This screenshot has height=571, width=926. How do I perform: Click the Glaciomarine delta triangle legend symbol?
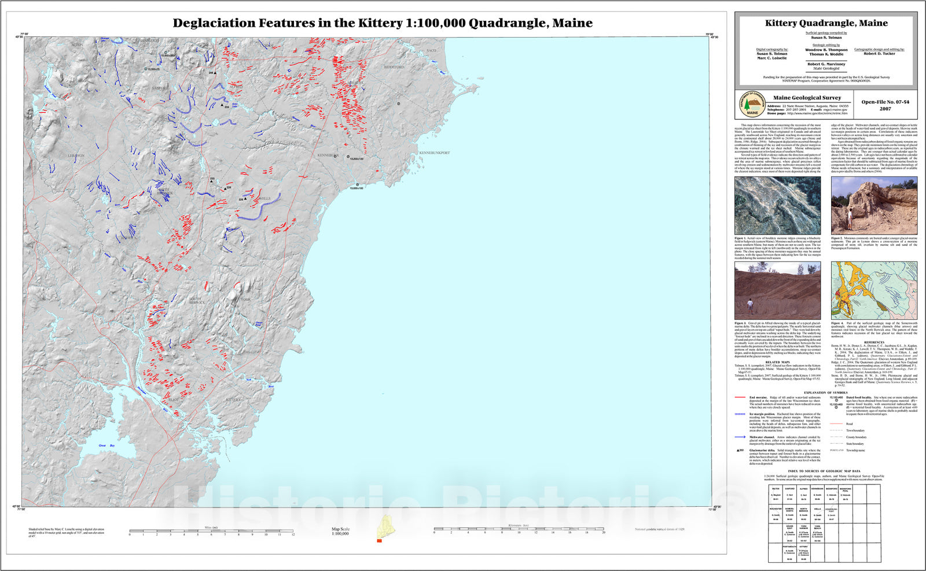(740, 450)
